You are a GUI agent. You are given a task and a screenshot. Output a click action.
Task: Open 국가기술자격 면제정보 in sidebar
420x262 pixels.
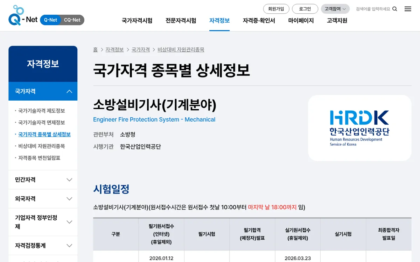pos(41,123)
